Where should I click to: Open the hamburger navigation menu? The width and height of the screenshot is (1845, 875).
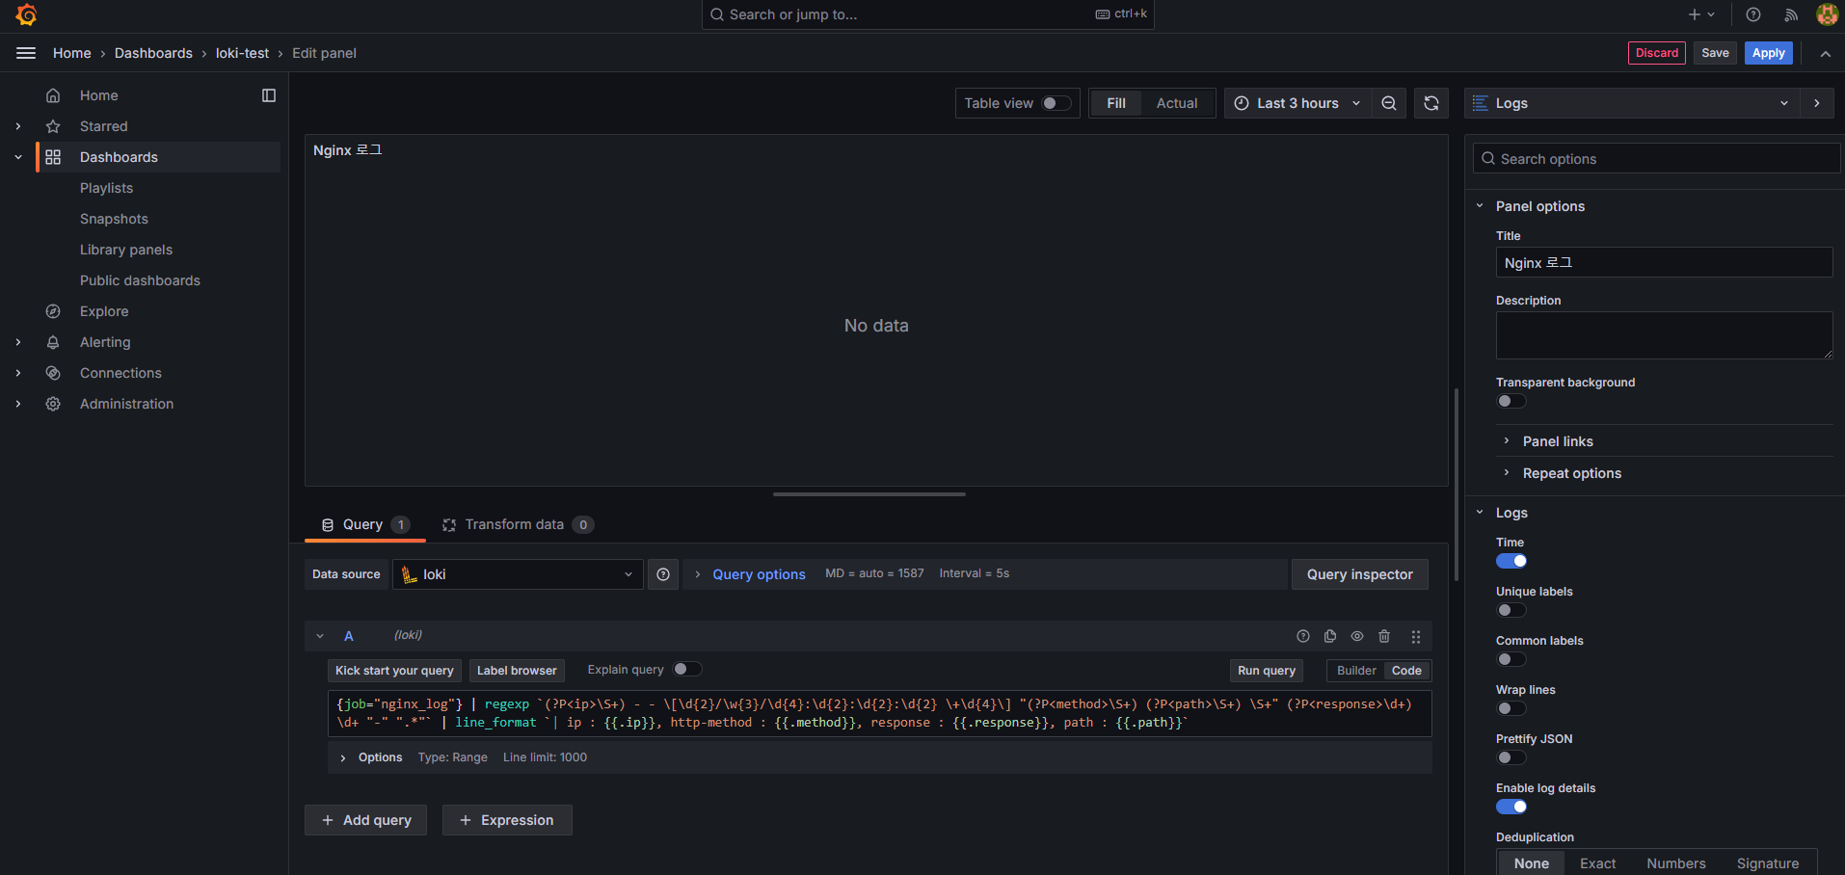[x=26, y=53]
